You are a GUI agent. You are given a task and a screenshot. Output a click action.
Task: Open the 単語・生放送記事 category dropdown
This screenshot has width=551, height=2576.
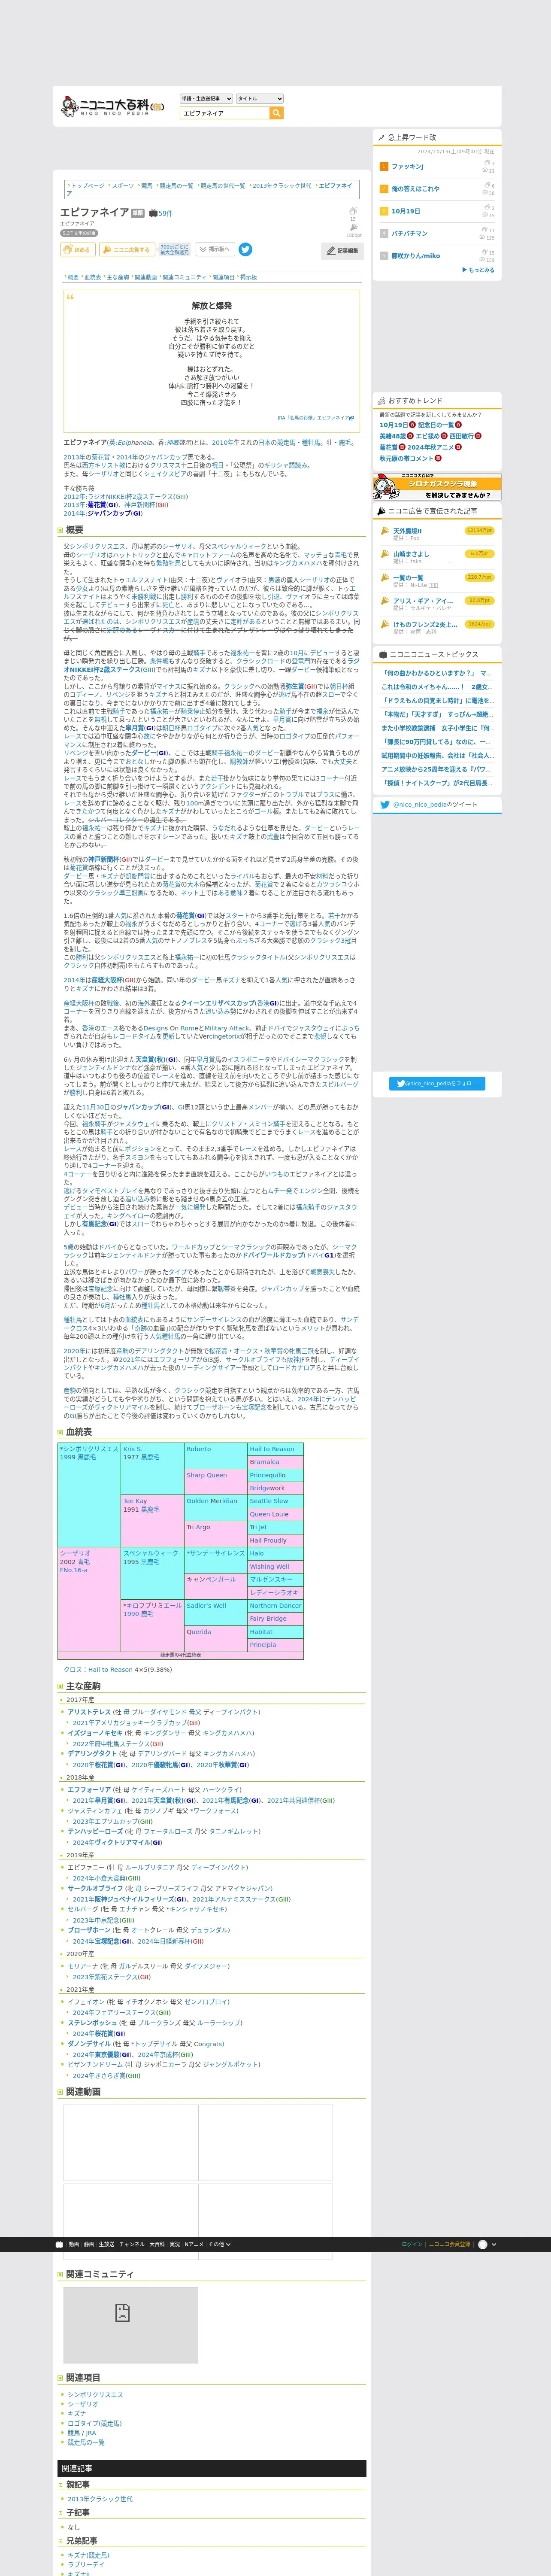[206, 99]
